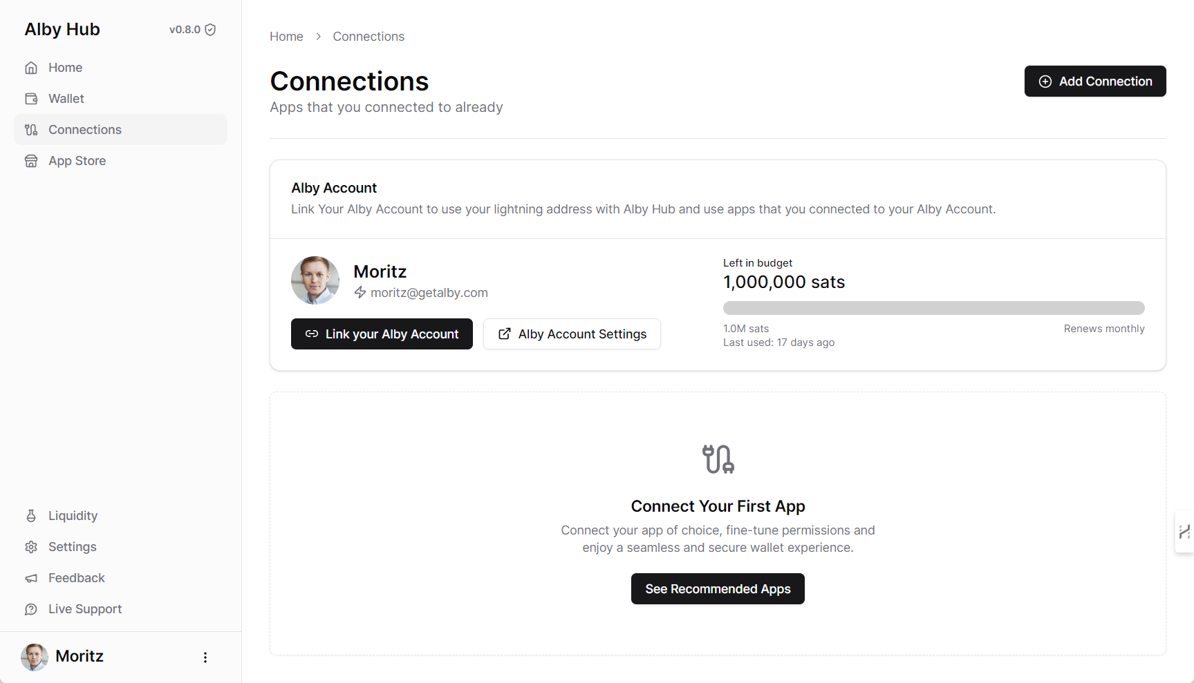The height and width of the screenshot is (683, 1194).
Task: Click the budget progress bar
Action: click(x=933, y=308)
